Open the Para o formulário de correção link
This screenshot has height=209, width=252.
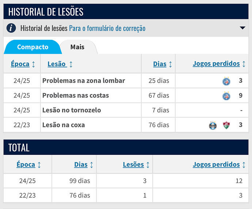107,28
